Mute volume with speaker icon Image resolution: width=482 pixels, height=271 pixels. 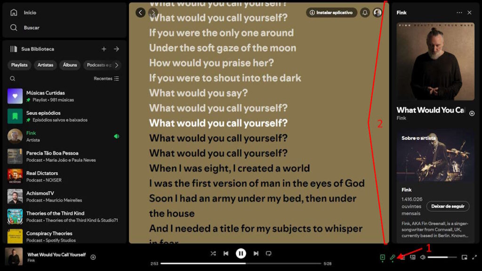point(423,257)
